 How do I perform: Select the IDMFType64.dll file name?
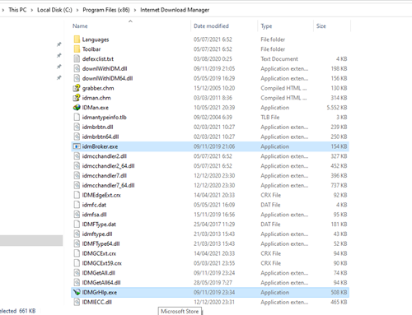pos(101,243)
